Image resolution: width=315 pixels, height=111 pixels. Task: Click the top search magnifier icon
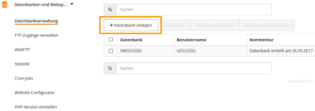[x=110, y=9]
